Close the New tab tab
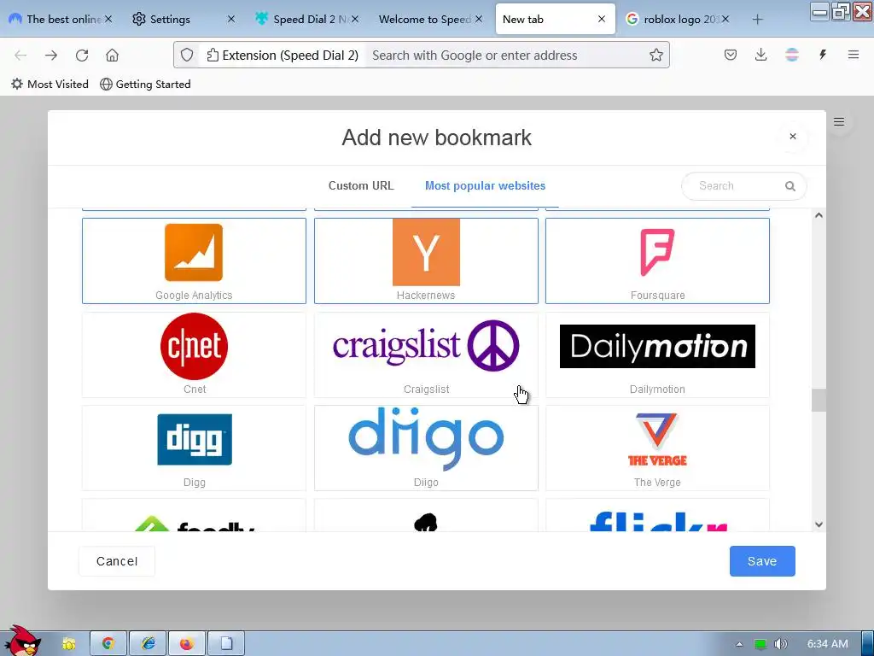 point(602,19)
